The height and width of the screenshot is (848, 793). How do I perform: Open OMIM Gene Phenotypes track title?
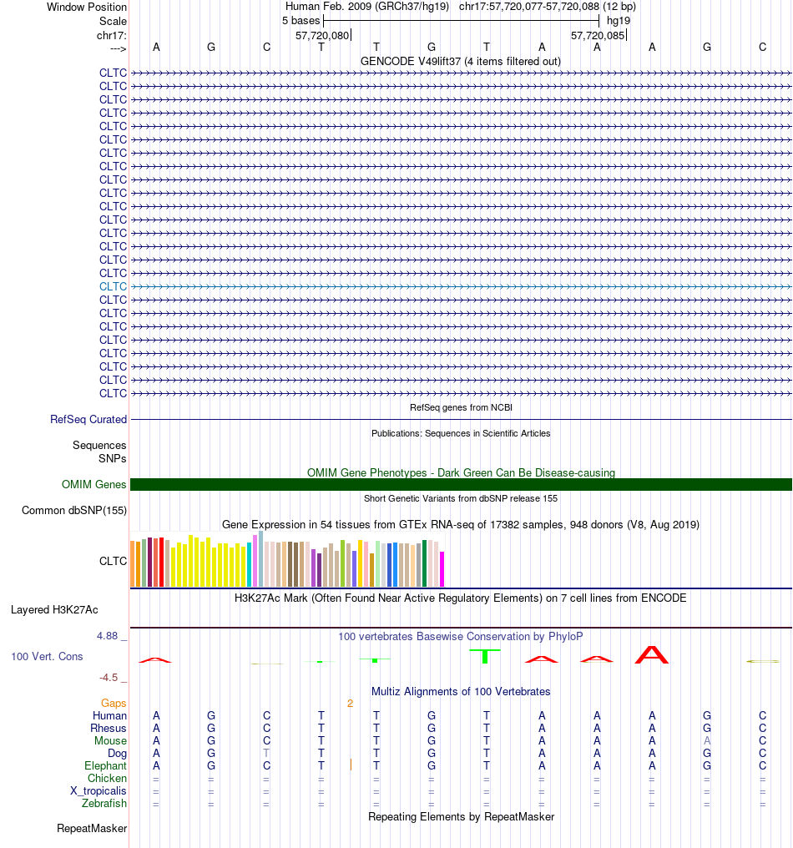click(x=461, y=472)
